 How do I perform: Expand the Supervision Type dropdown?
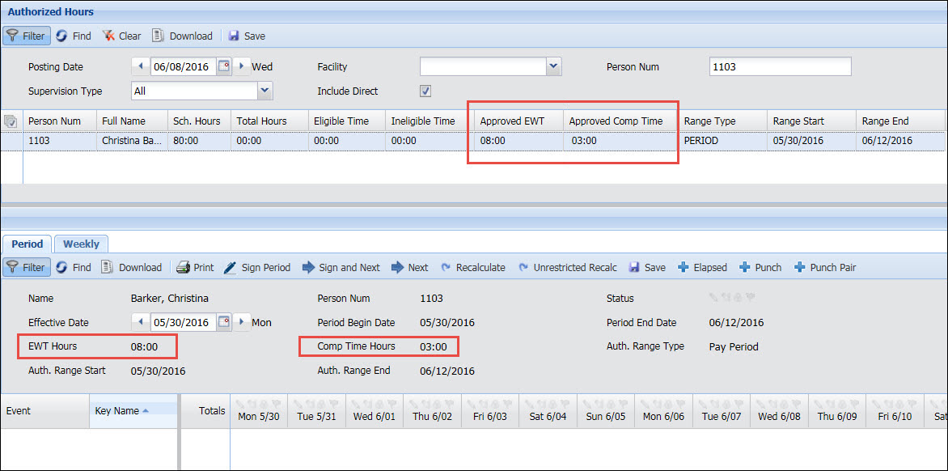(265, 91)
